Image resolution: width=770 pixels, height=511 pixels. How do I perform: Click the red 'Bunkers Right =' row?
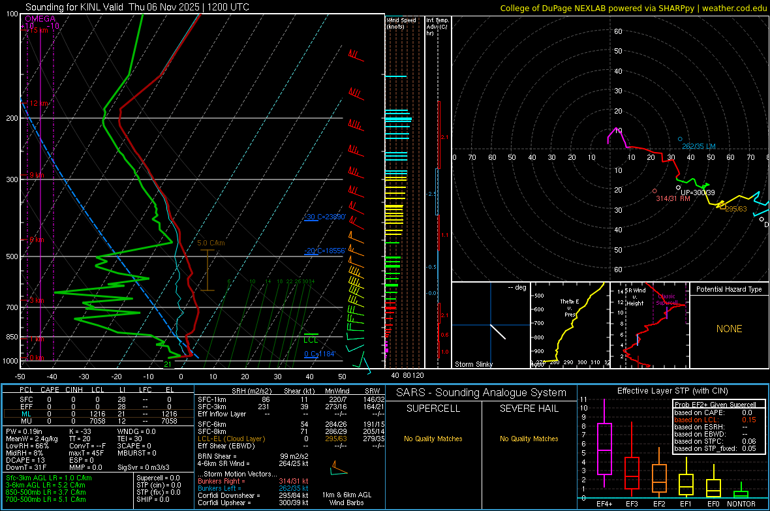click(253, 481)
